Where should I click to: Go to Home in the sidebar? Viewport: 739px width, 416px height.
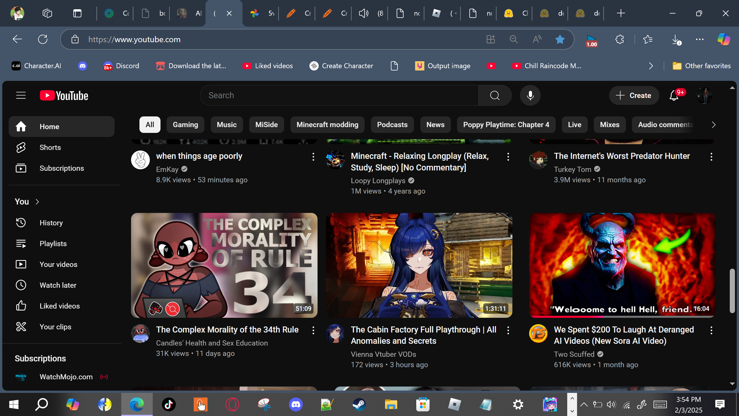61,127
